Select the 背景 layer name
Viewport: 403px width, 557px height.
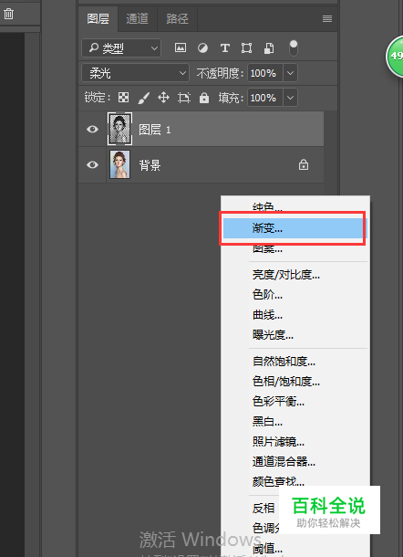[150, 165]
